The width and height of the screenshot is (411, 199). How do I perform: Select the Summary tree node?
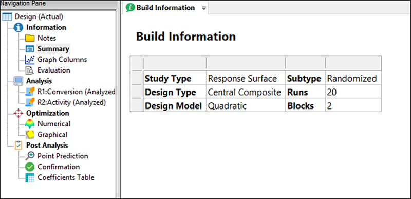point(53,49)
